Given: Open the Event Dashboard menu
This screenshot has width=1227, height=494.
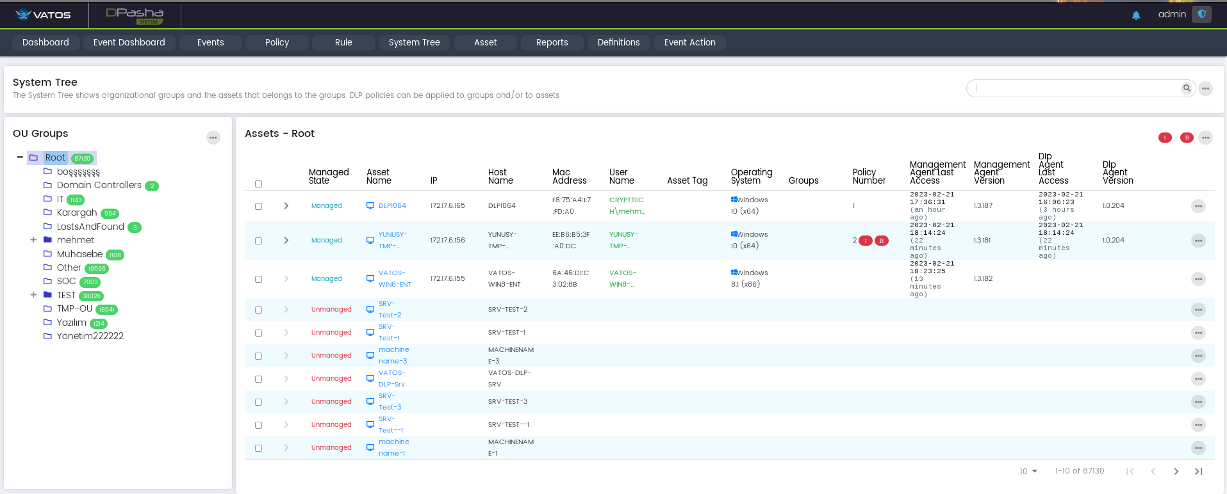Looking at the screenshot, I should point(129,42).
